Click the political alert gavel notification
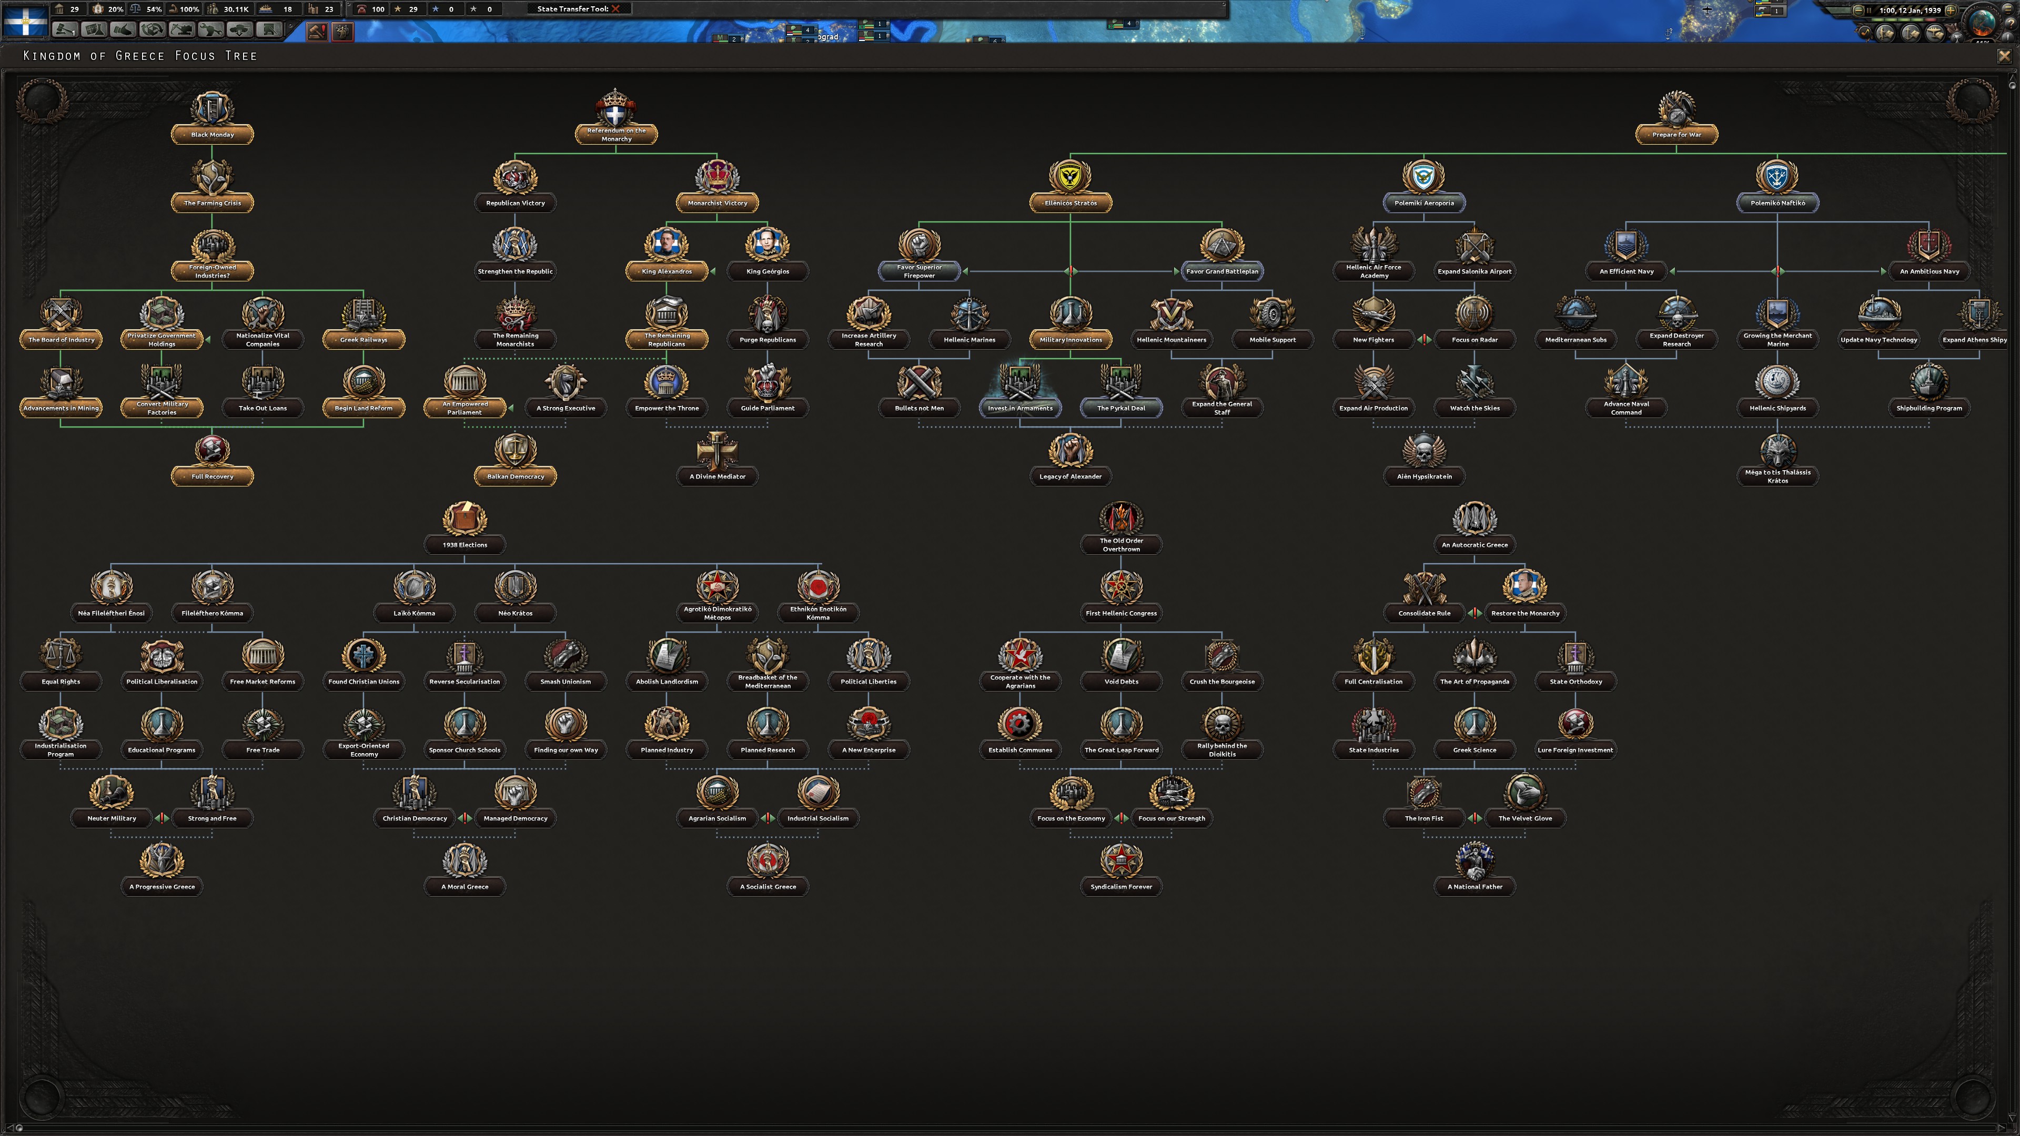Image resolution: width=2020 pixels, height=1136 pixels. pyautogui.click(x=317, y=32)
